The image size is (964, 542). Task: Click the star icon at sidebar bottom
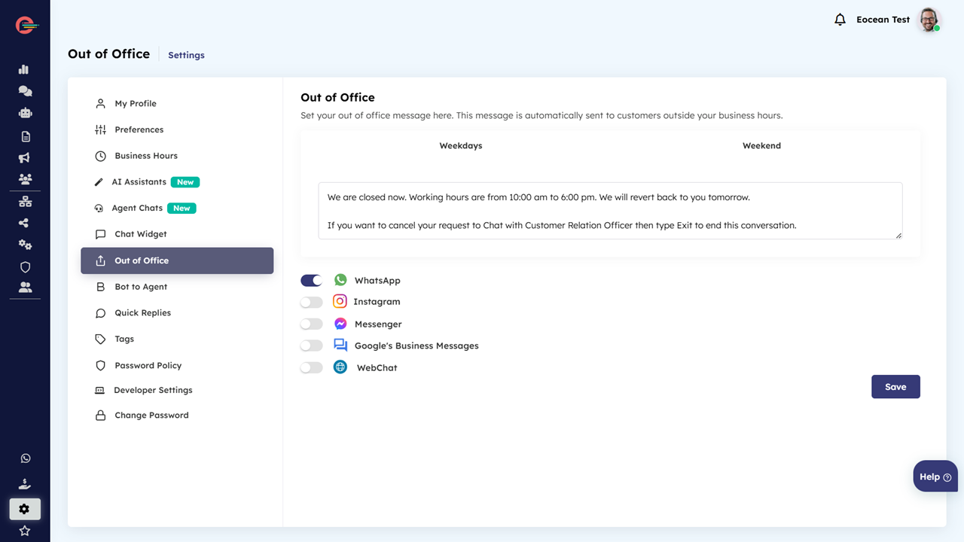pos(25,531)
